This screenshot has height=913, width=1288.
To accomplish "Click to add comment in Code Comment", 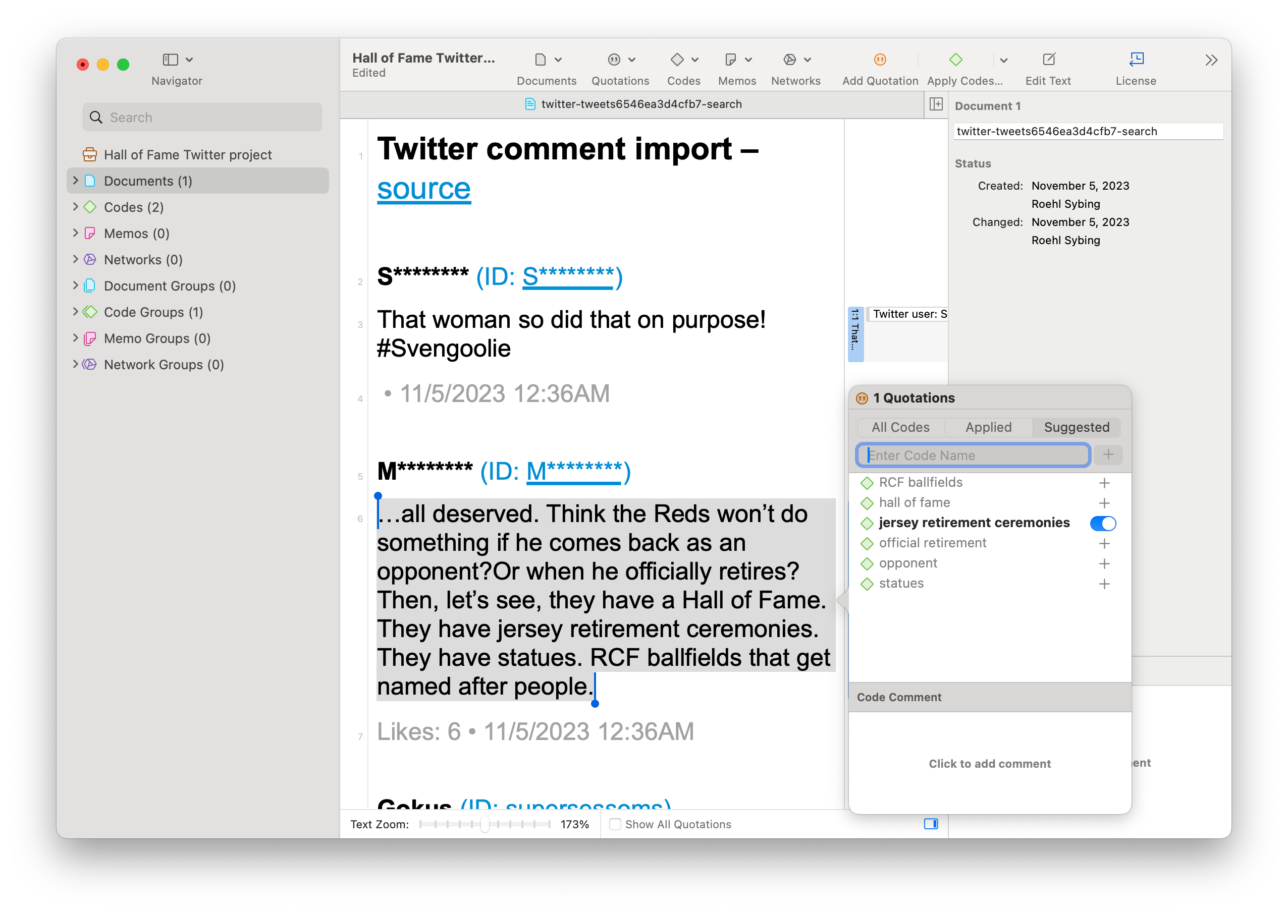I will coord(989,764).
